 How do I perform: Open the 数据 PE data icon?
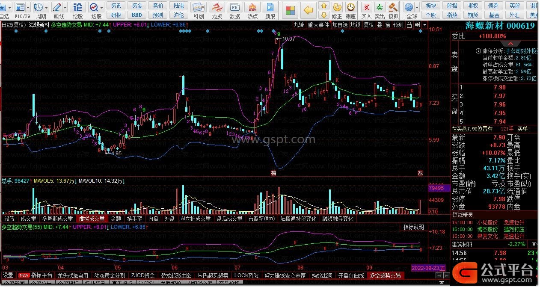click(x=234, y=7)
